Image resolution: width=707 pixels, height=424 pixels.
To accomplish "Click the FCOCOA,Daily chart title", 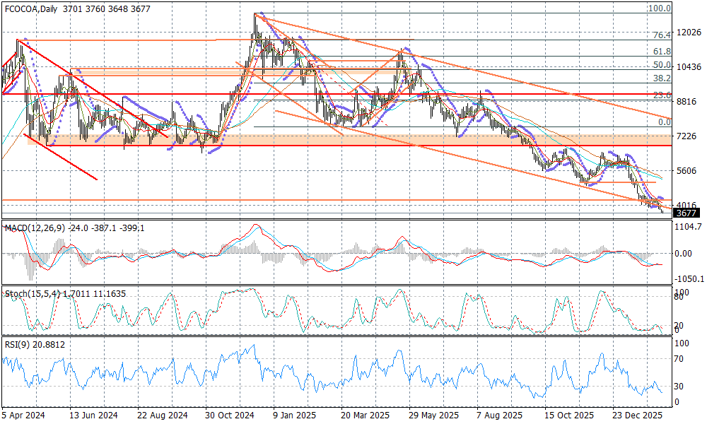I will click(32, 8).
